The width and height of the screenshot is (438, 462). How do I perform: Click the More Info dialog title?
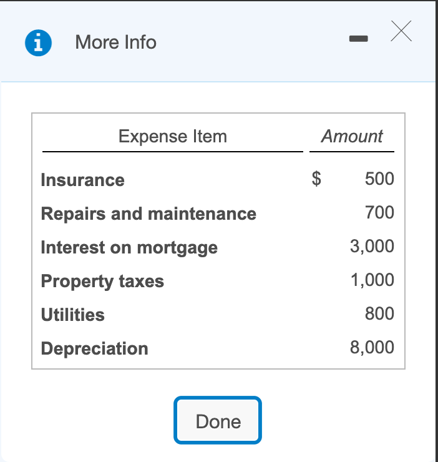pyautogui.click(x=115, y=42)
